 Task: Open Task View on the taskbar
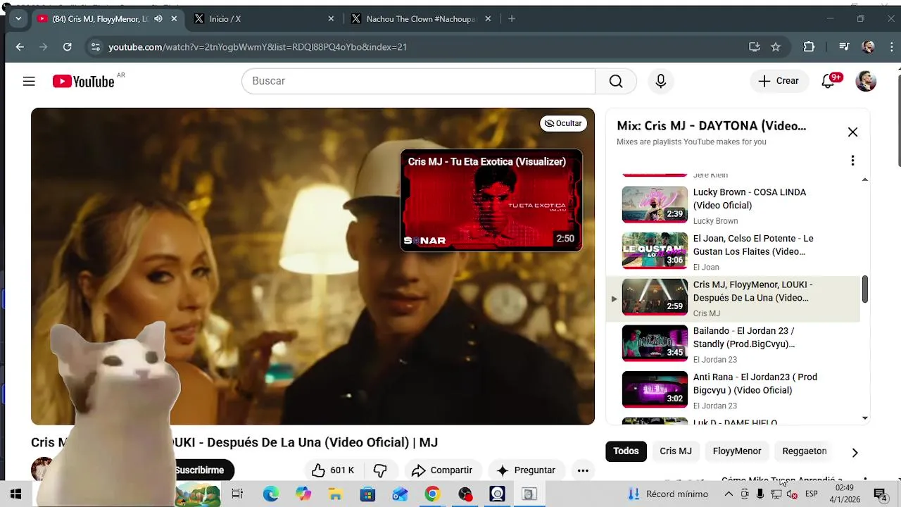[237, 494]
